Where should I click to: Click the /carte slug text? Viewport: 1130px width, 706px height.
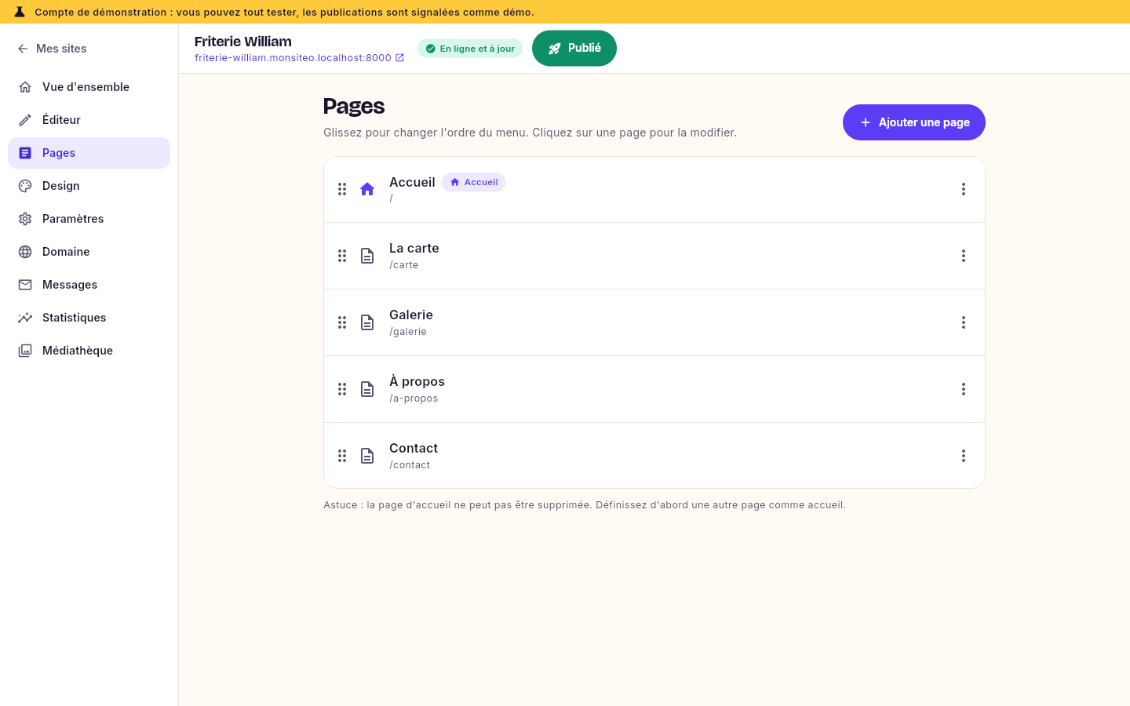[x=404, y=265]
